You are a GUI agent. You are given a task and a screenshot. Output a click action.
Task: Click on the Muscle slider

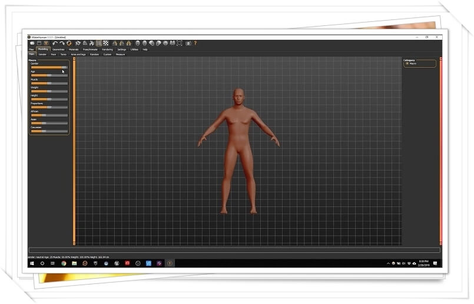(x=49, y=83)
